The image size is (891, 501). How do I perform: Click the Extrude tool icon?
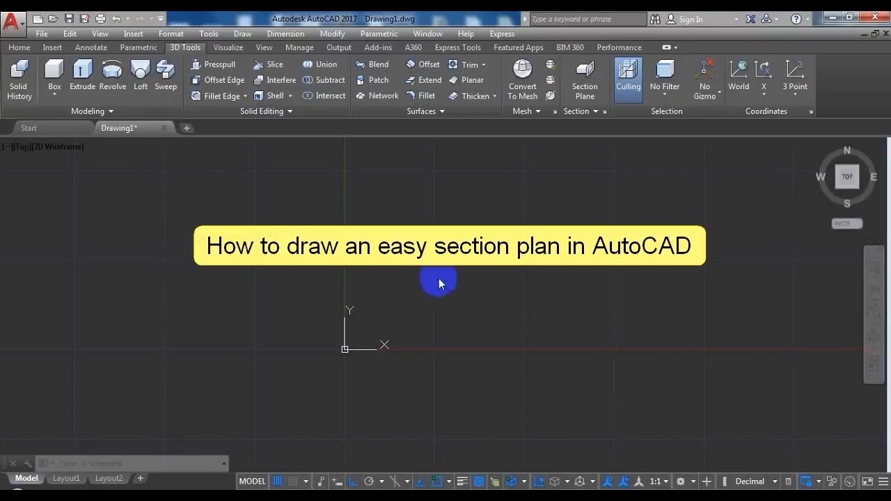tap(82, 75)
